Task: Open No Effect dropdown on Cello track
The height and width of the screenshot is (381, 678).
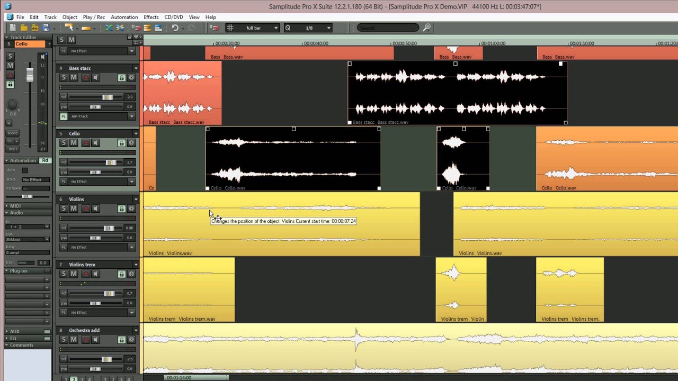Action: (x=132, y=182)
